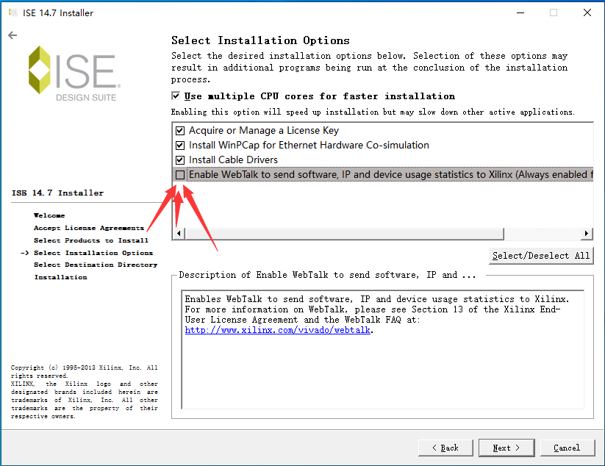605x466 pixels.
Task: Click the Next button to continue
Action: (506, 448)
